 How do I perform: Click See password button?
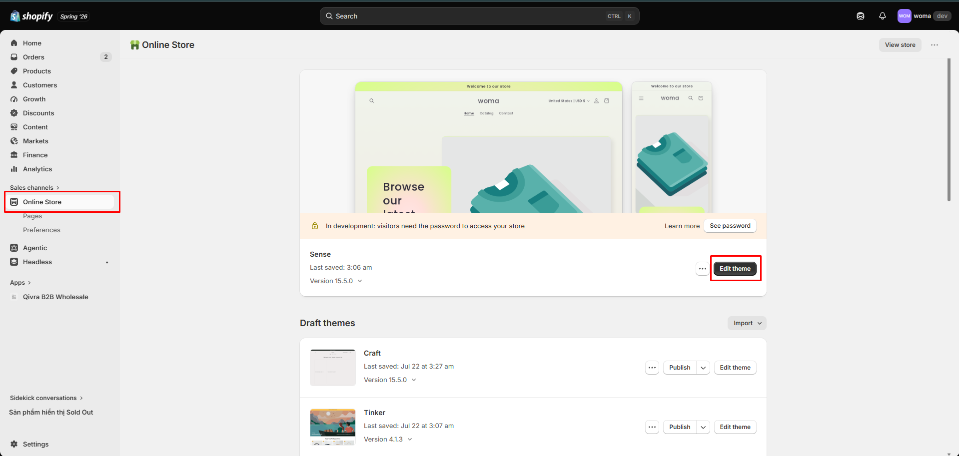[730, 226]
